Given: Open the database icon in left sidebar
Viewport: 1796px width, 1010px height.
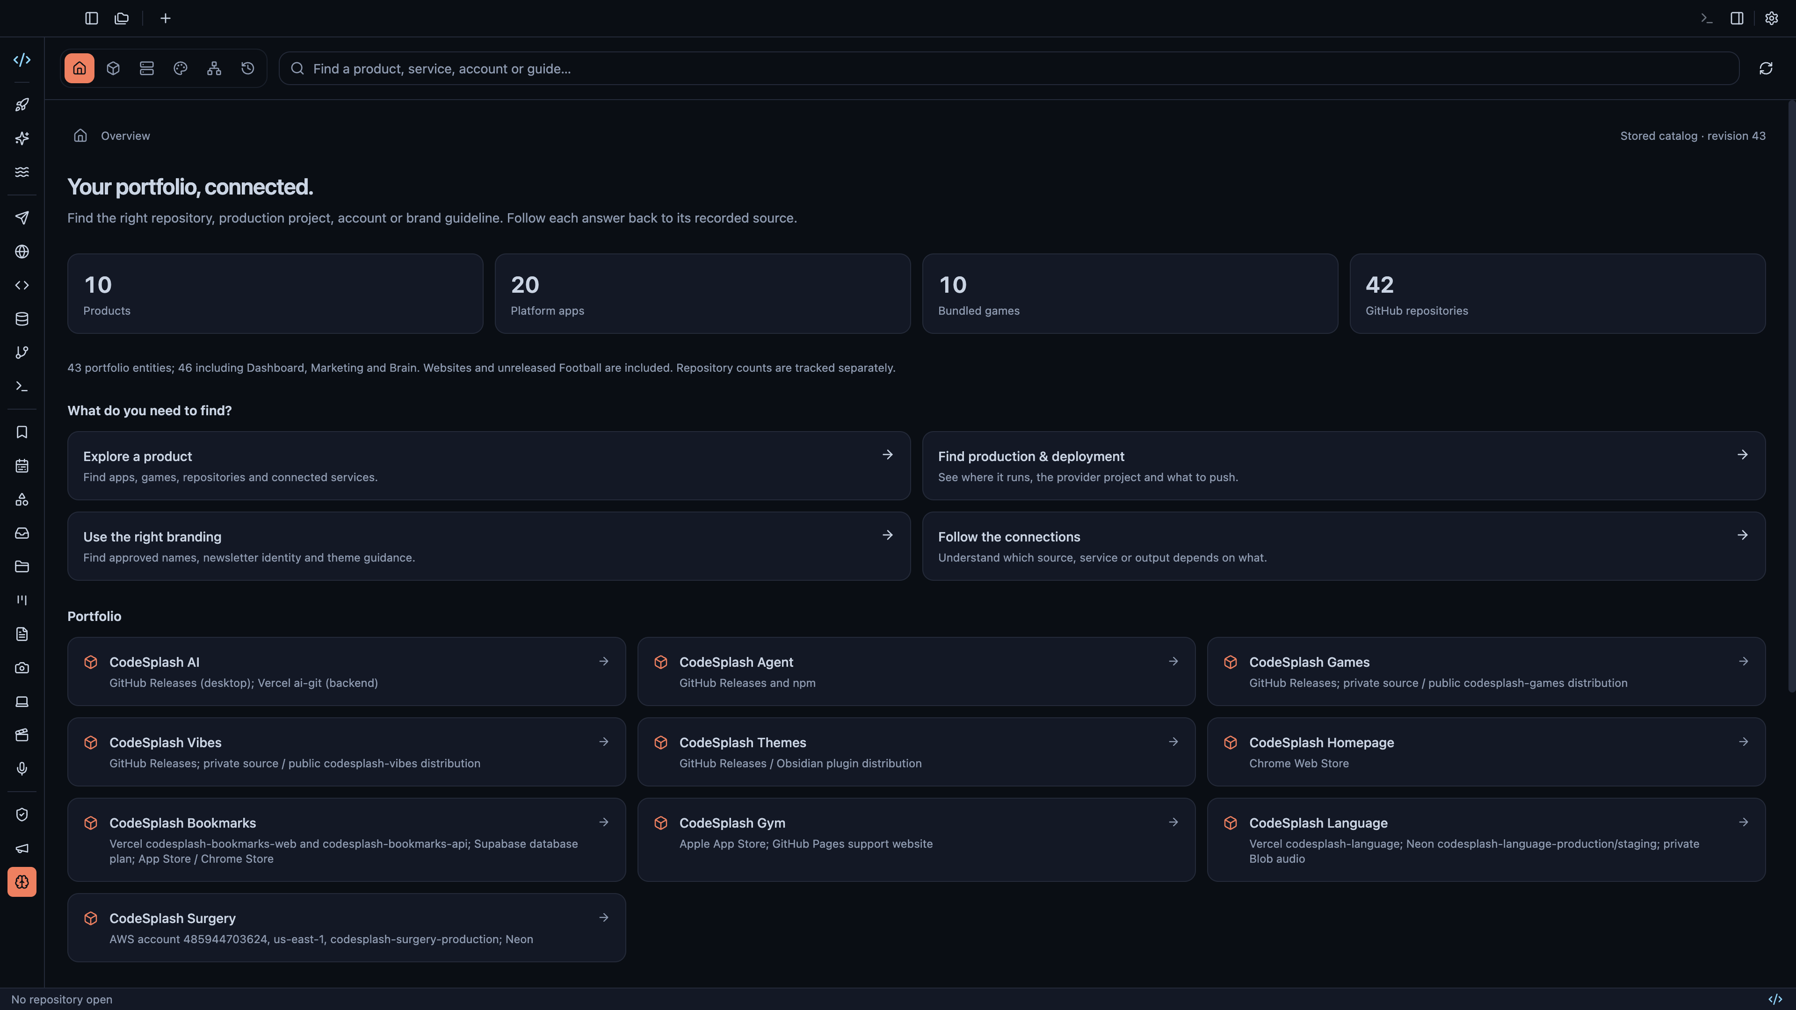Looking at the screenshot, I should [x=22, y=318].
